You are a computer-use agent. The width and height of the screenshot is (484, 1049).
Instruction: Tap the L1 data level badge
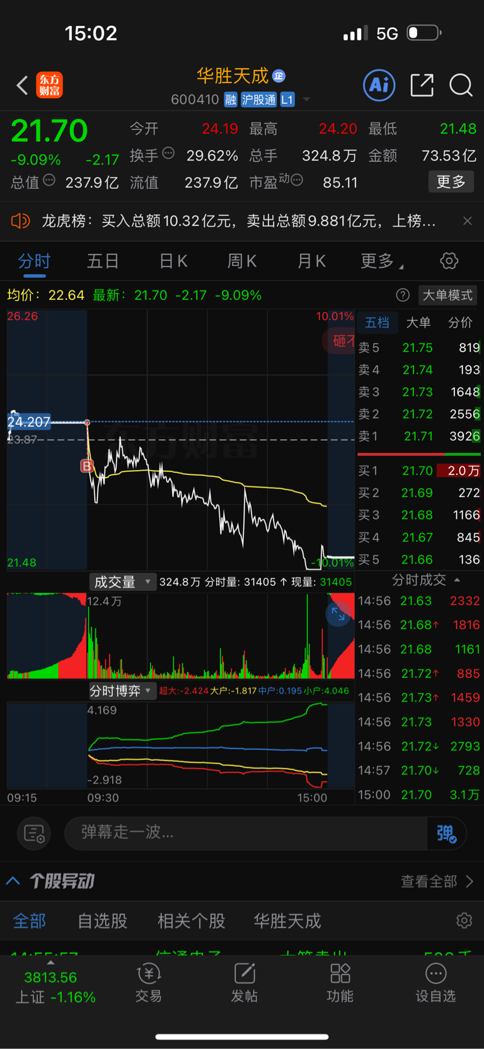coord(287,100)
